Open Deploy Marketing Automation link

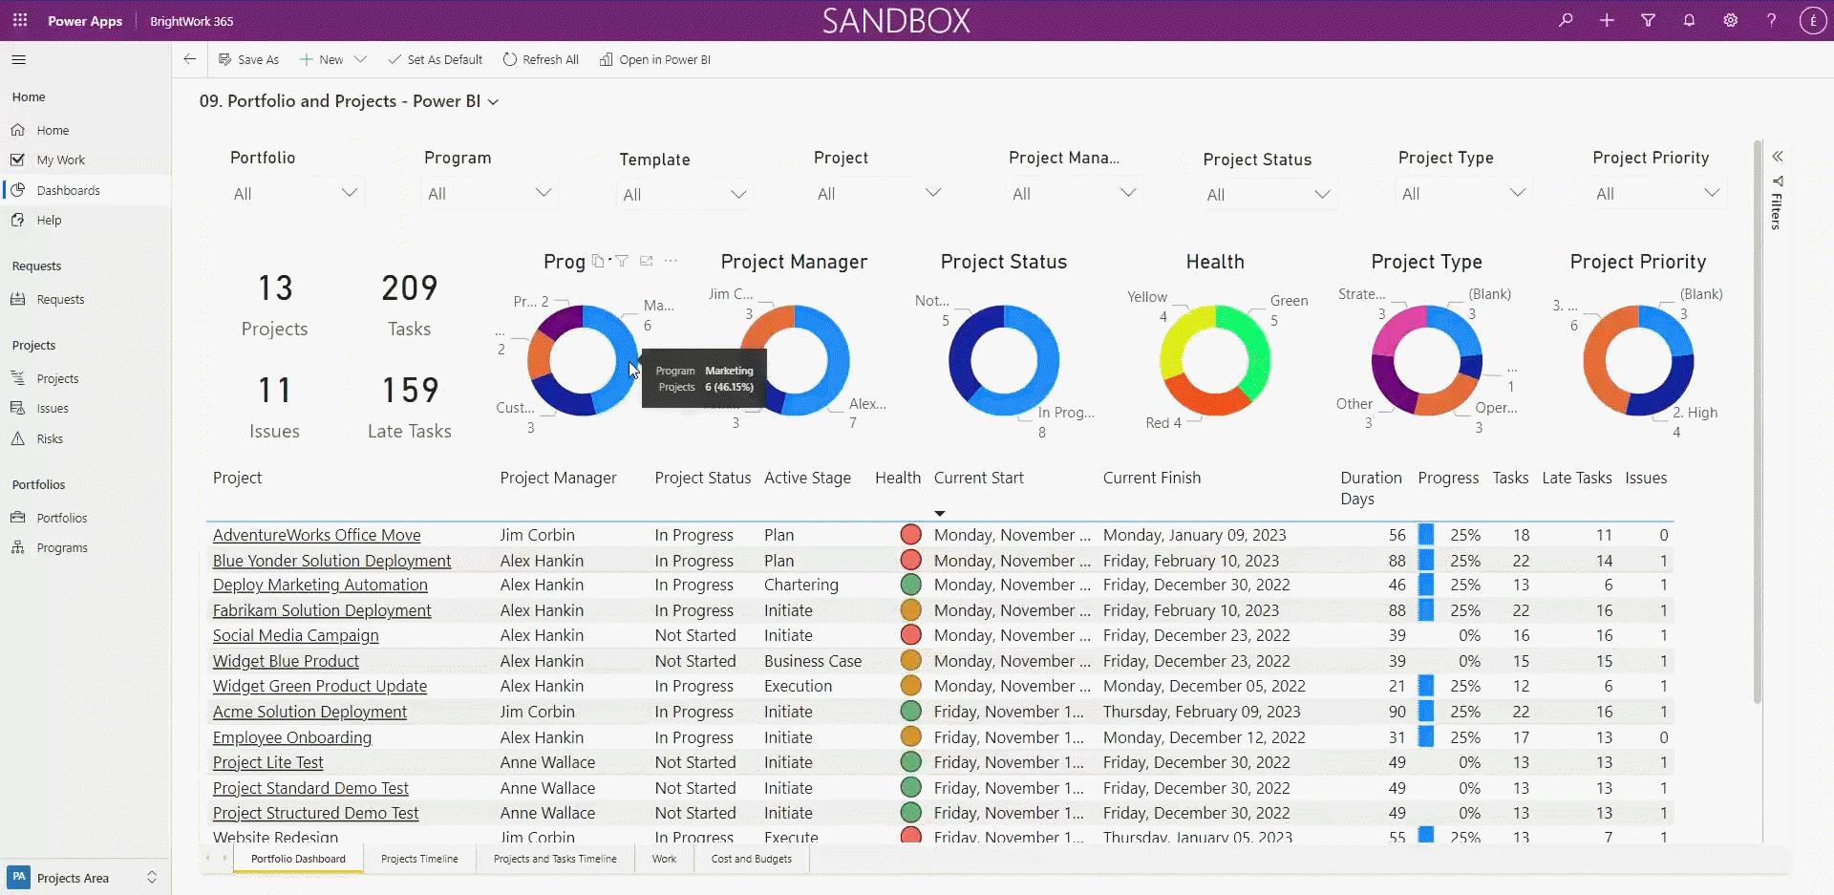click(320, 585)
